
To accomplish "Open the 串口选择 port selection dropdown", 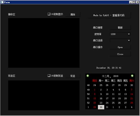I will [x=120, y=40].
